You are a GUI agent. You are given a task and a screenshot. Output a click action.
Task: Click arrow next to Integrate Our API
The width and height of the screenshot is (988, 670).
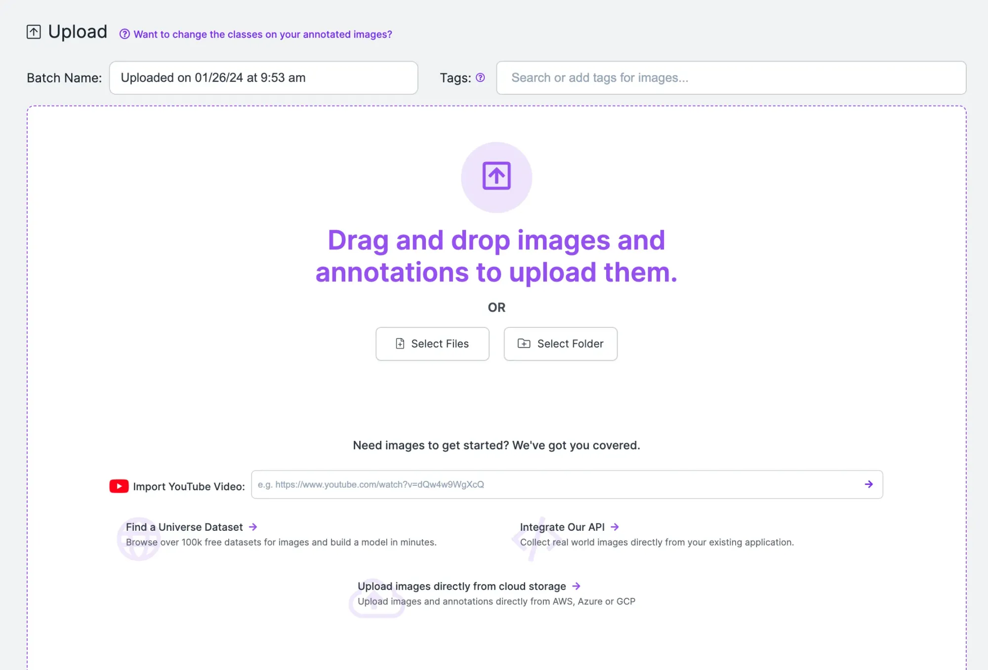(x=615, y=527)
